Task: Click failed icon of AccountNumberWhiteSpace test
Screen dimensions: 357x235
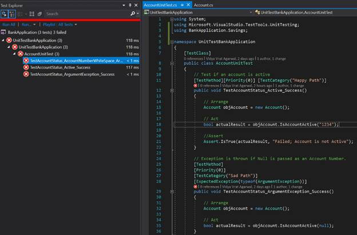Action: pos(26,61)
